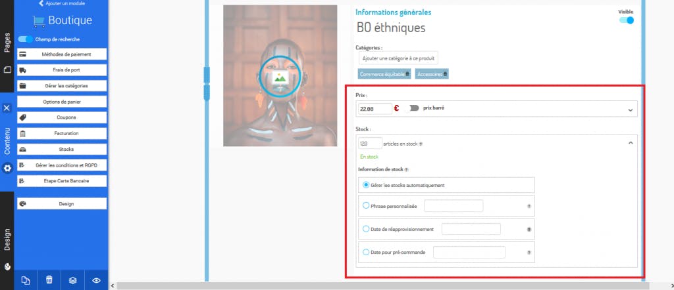The width and height of the screenshot is (674, 290).
Task: Close the Contenu panel with X icon
Action: (7, 108)
